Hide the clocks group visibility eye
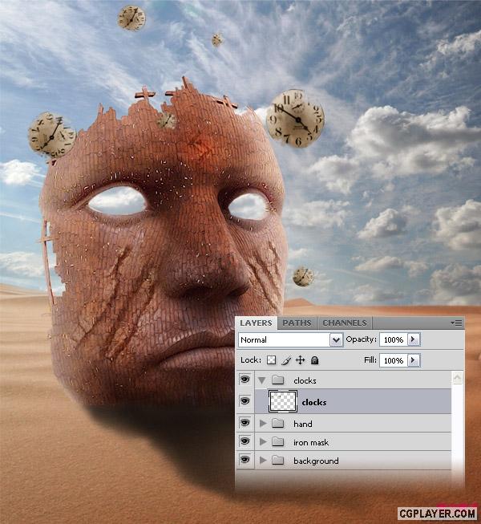481x524 pixels. point(245,380)
